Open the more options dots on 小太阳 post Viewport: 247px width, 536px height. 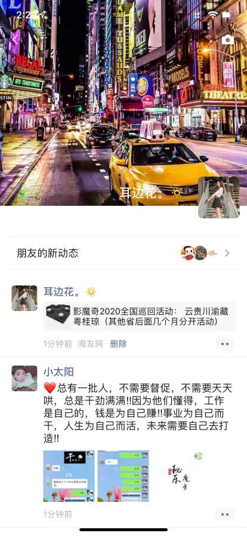tap(225, 514)
